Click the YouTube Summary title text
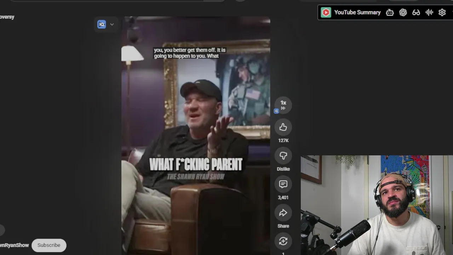Screen dimensions: 453x255 click(x=357, y=12)
